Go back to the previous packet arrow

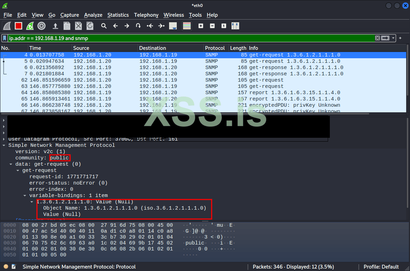[116, 26]
